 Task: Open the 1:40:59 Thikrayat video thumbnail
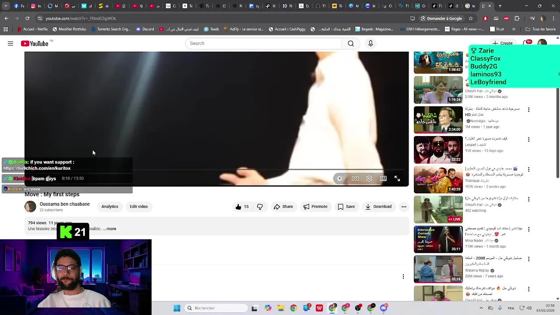pyautogui.click(x=438, y=179)
